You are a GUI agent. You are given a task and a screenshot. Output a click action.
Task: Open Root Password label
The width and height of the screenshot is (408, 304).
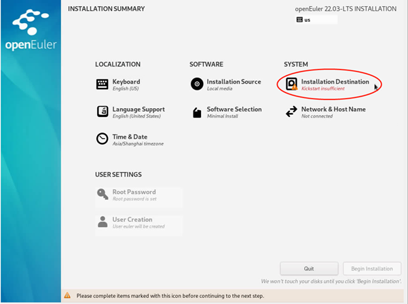click(x=134, y=192)
